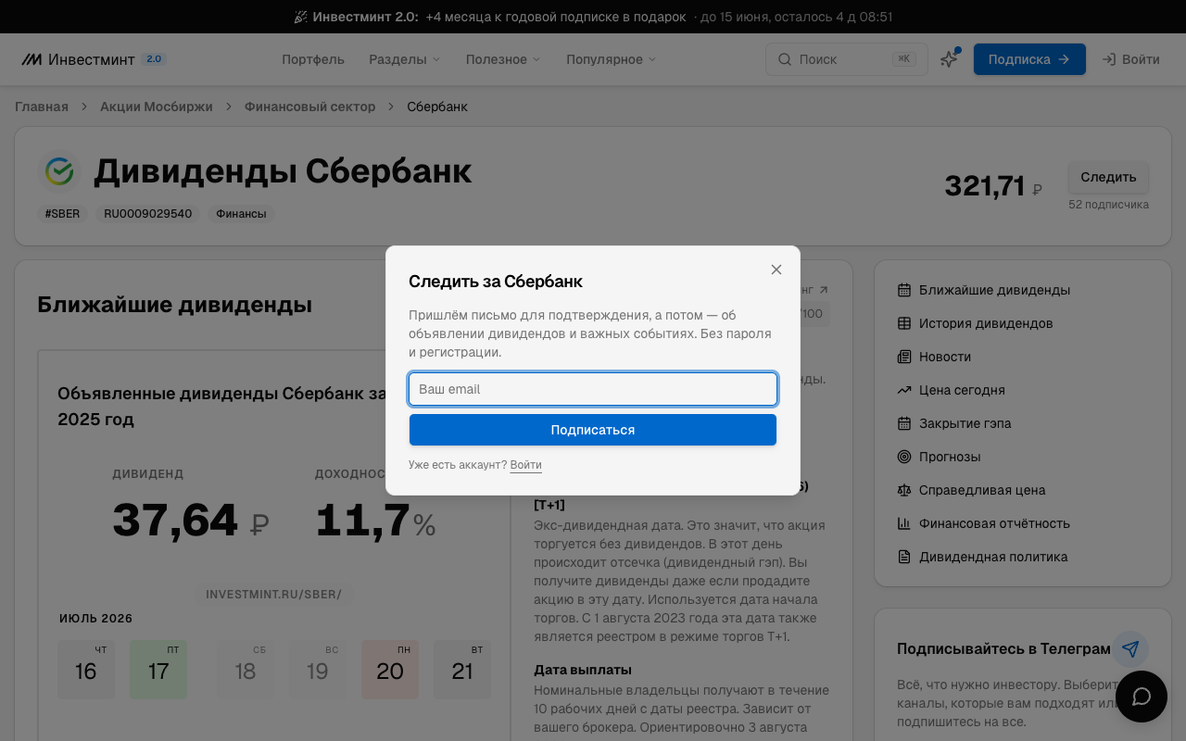The height and width of the screenshot is (741, 1186).
Task: Click the Инвестминт 2.0 promo banner
Action: click(593, 17)
